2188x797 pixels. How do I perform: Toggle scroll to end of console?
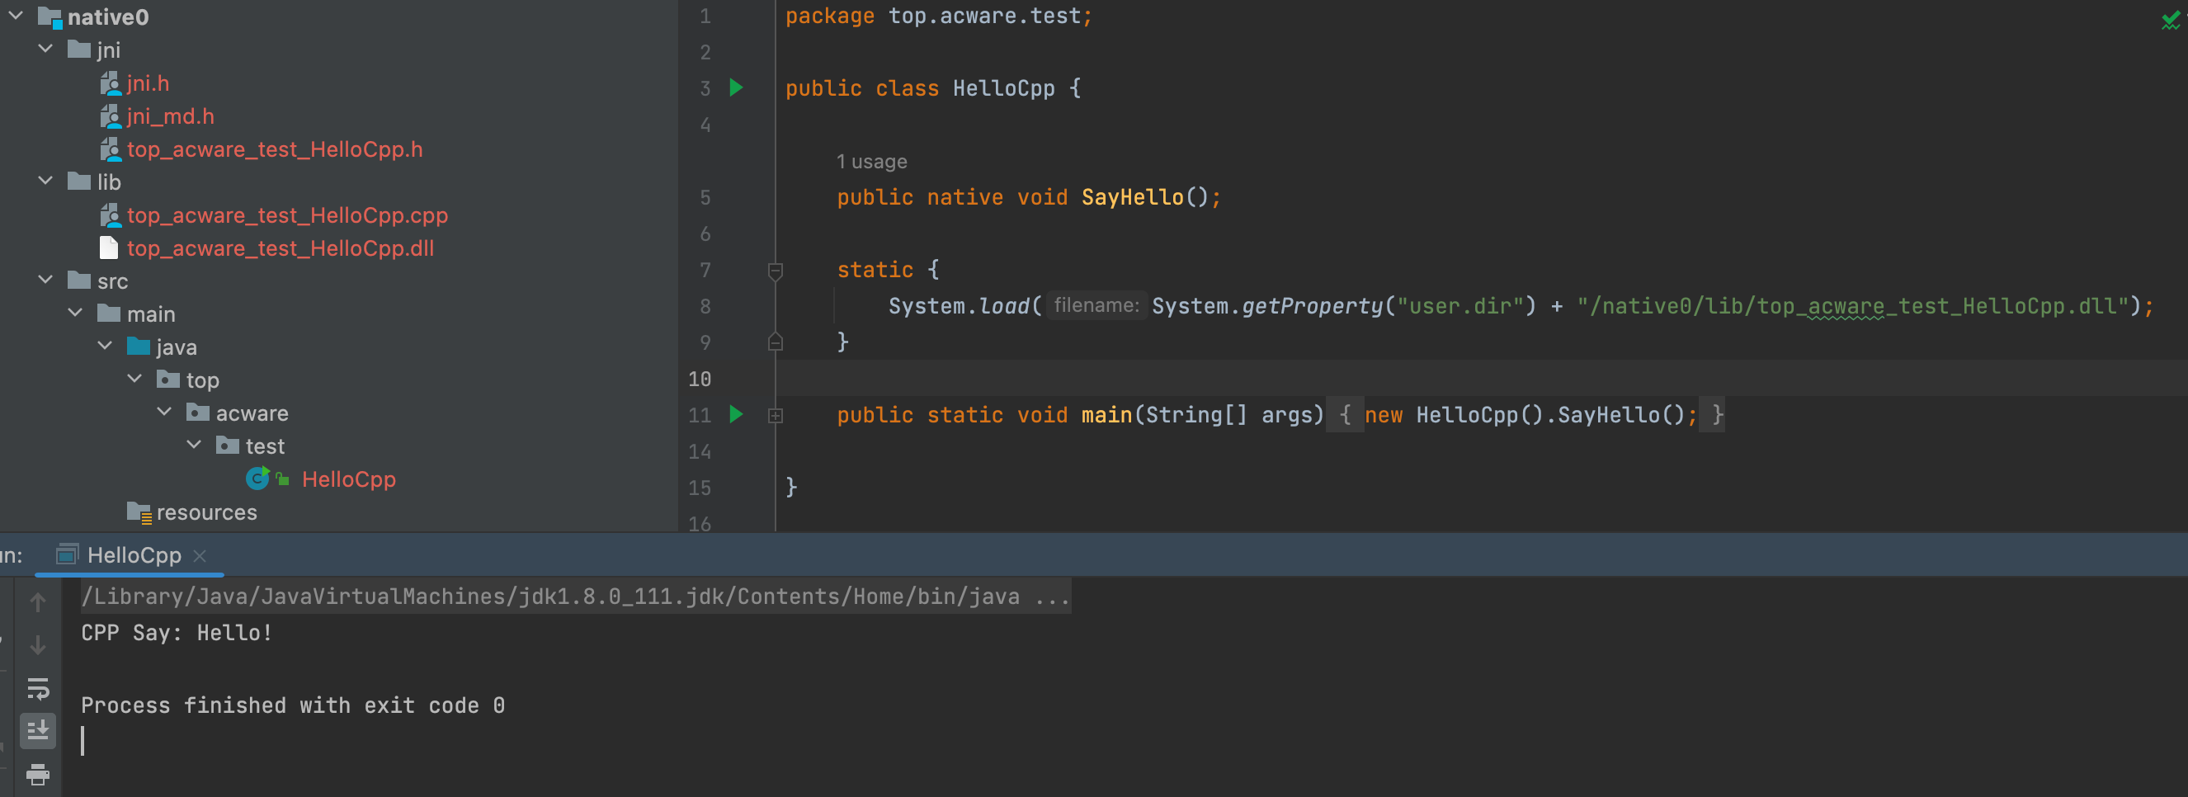click(38, 730)
